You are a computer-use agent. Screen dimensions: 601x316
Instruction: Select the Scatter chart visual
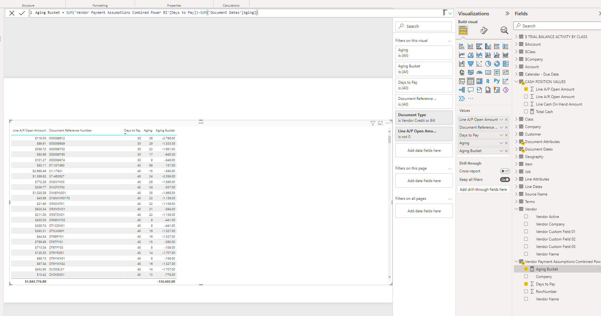click(x=479, y=64)
